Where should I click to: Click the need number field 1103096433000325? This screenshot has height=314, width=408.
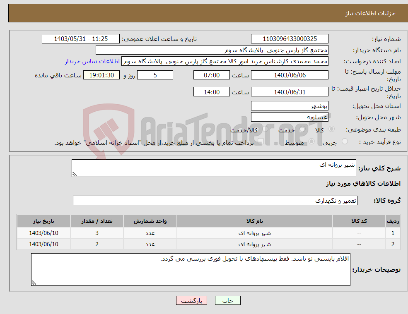pos(290,39)
